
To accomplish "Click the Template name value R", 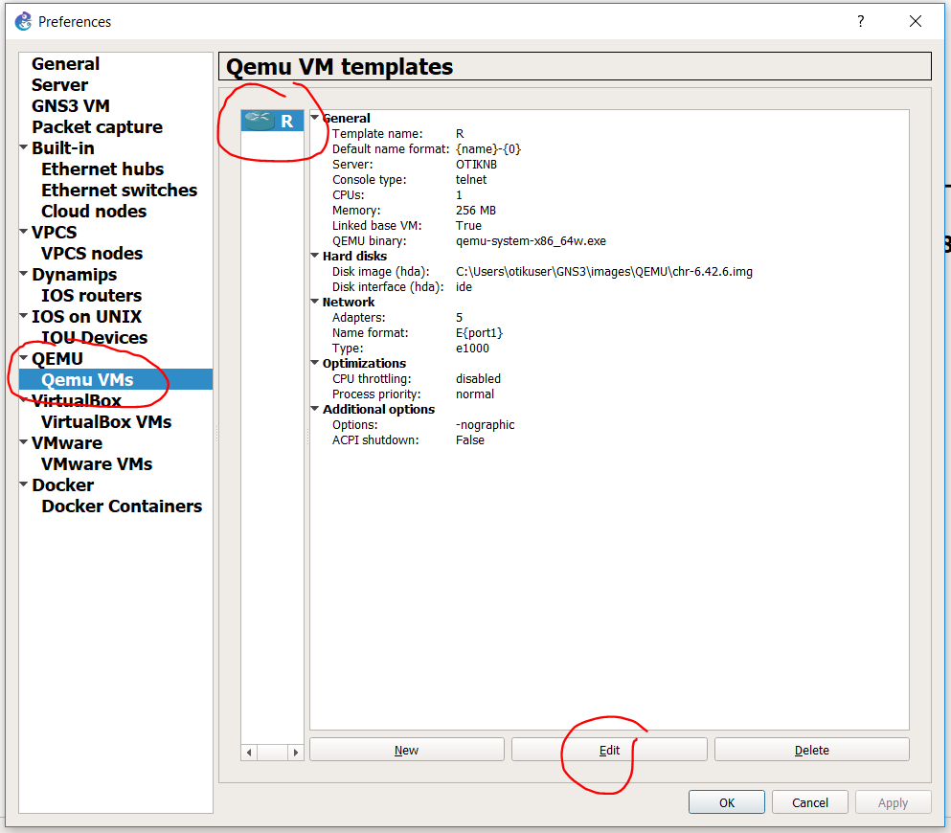I will [x=460, y=133].
